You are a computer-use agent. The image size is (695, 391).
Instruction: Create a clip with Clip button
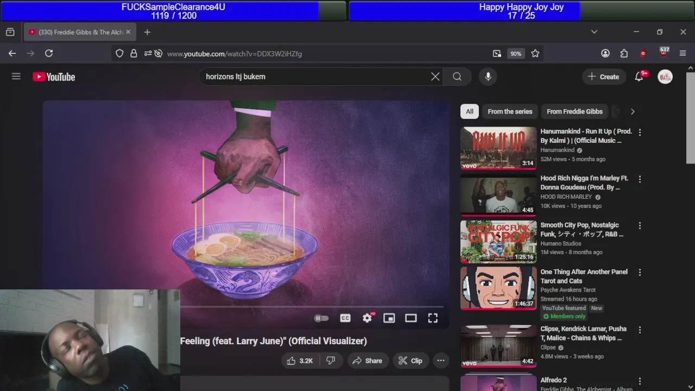410,361
